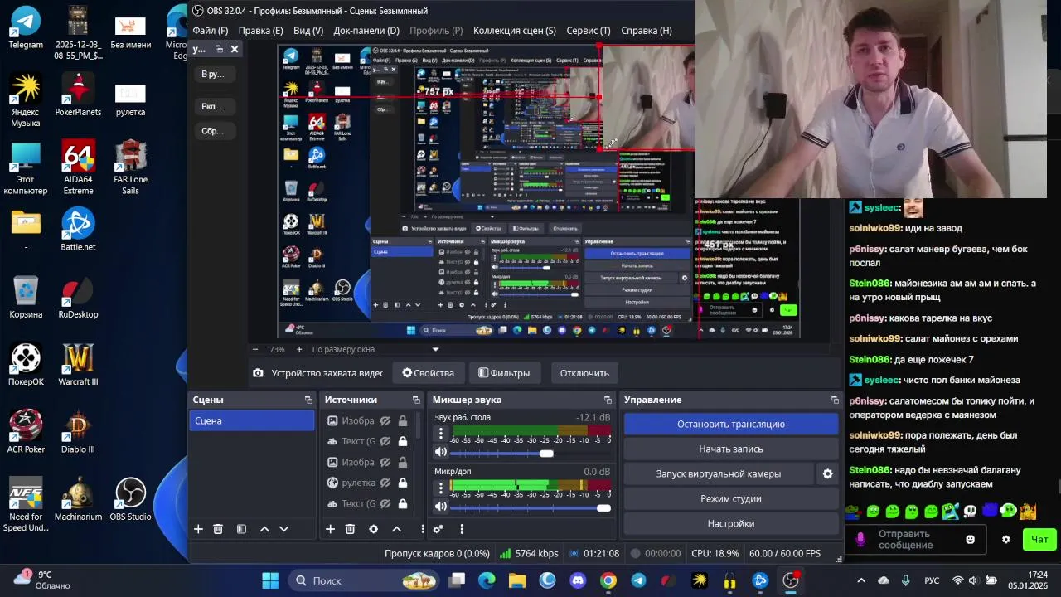Open audio mixer three-dot menu in bottom toolbar
This screenshot has width=1061, height=597.
pyautogui.click(x=462, y=529)
